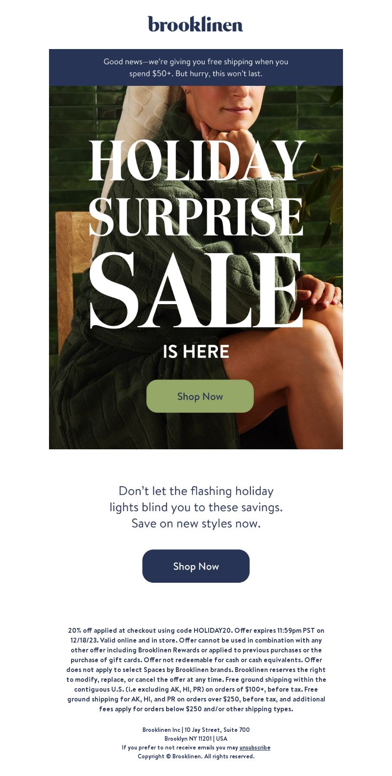Click the IS HERE text

pos(196,352)
